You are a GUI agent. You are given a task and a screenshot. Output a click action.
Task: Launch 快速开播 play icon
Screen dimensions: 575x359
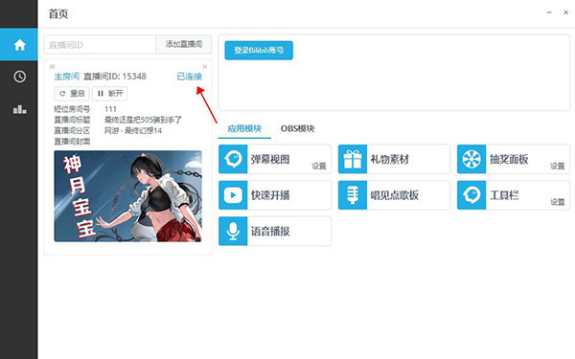(x=233, y=195)
